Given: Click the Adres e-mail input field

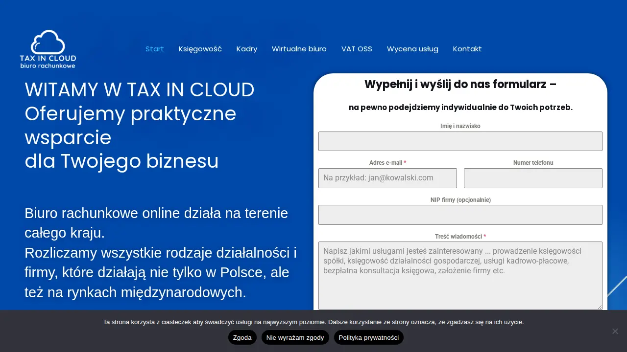Looking at the screenshot, I should pyautogui.click(x=387, y=178).
